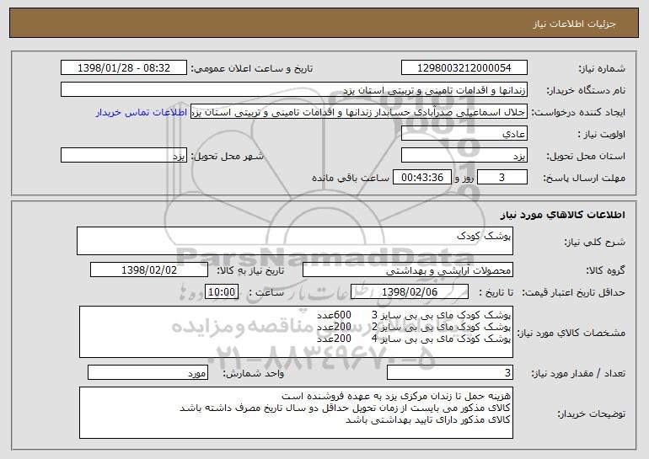The height and width of the screenshot is (459, 649).
Task: Select the گروه کالا field
Action: (x=408, y=270)
